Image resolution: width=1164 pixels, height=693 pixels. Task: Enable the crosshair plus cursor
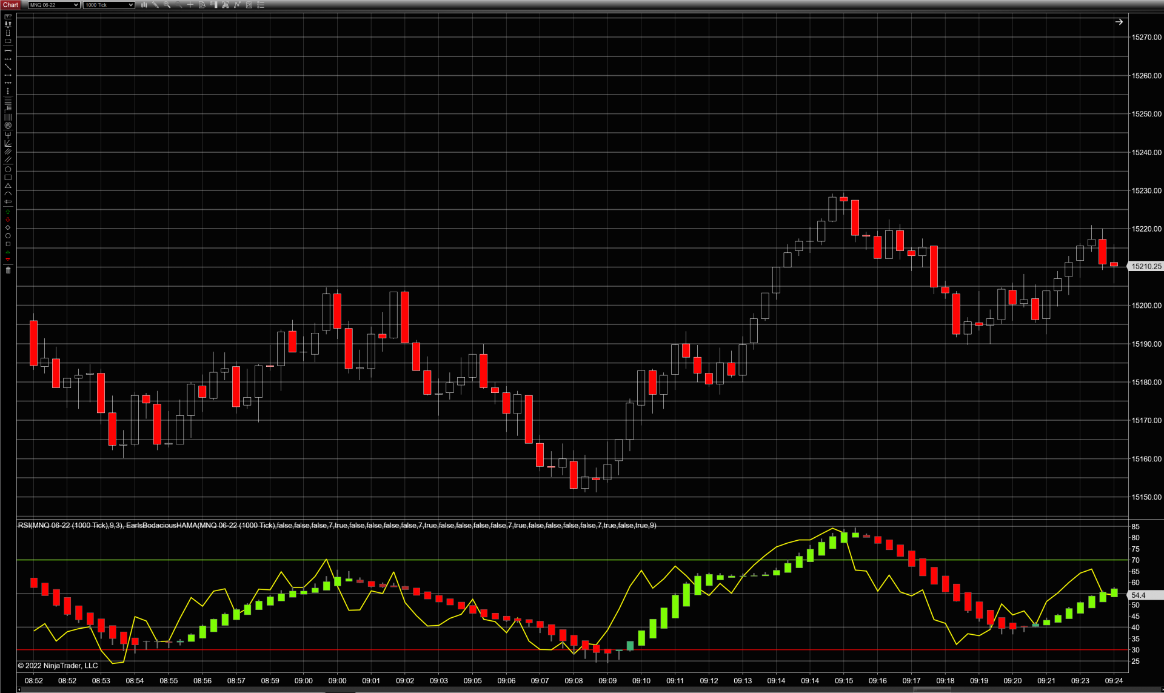pyautogui.click(x=190, y=5)
